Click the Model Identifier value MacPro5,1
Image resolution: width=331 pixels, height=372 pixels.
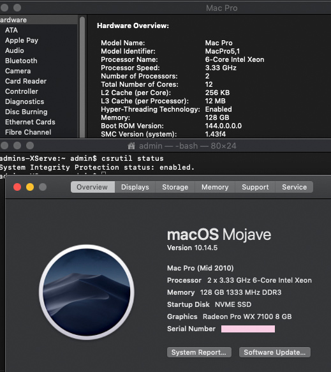coord(223,51)
